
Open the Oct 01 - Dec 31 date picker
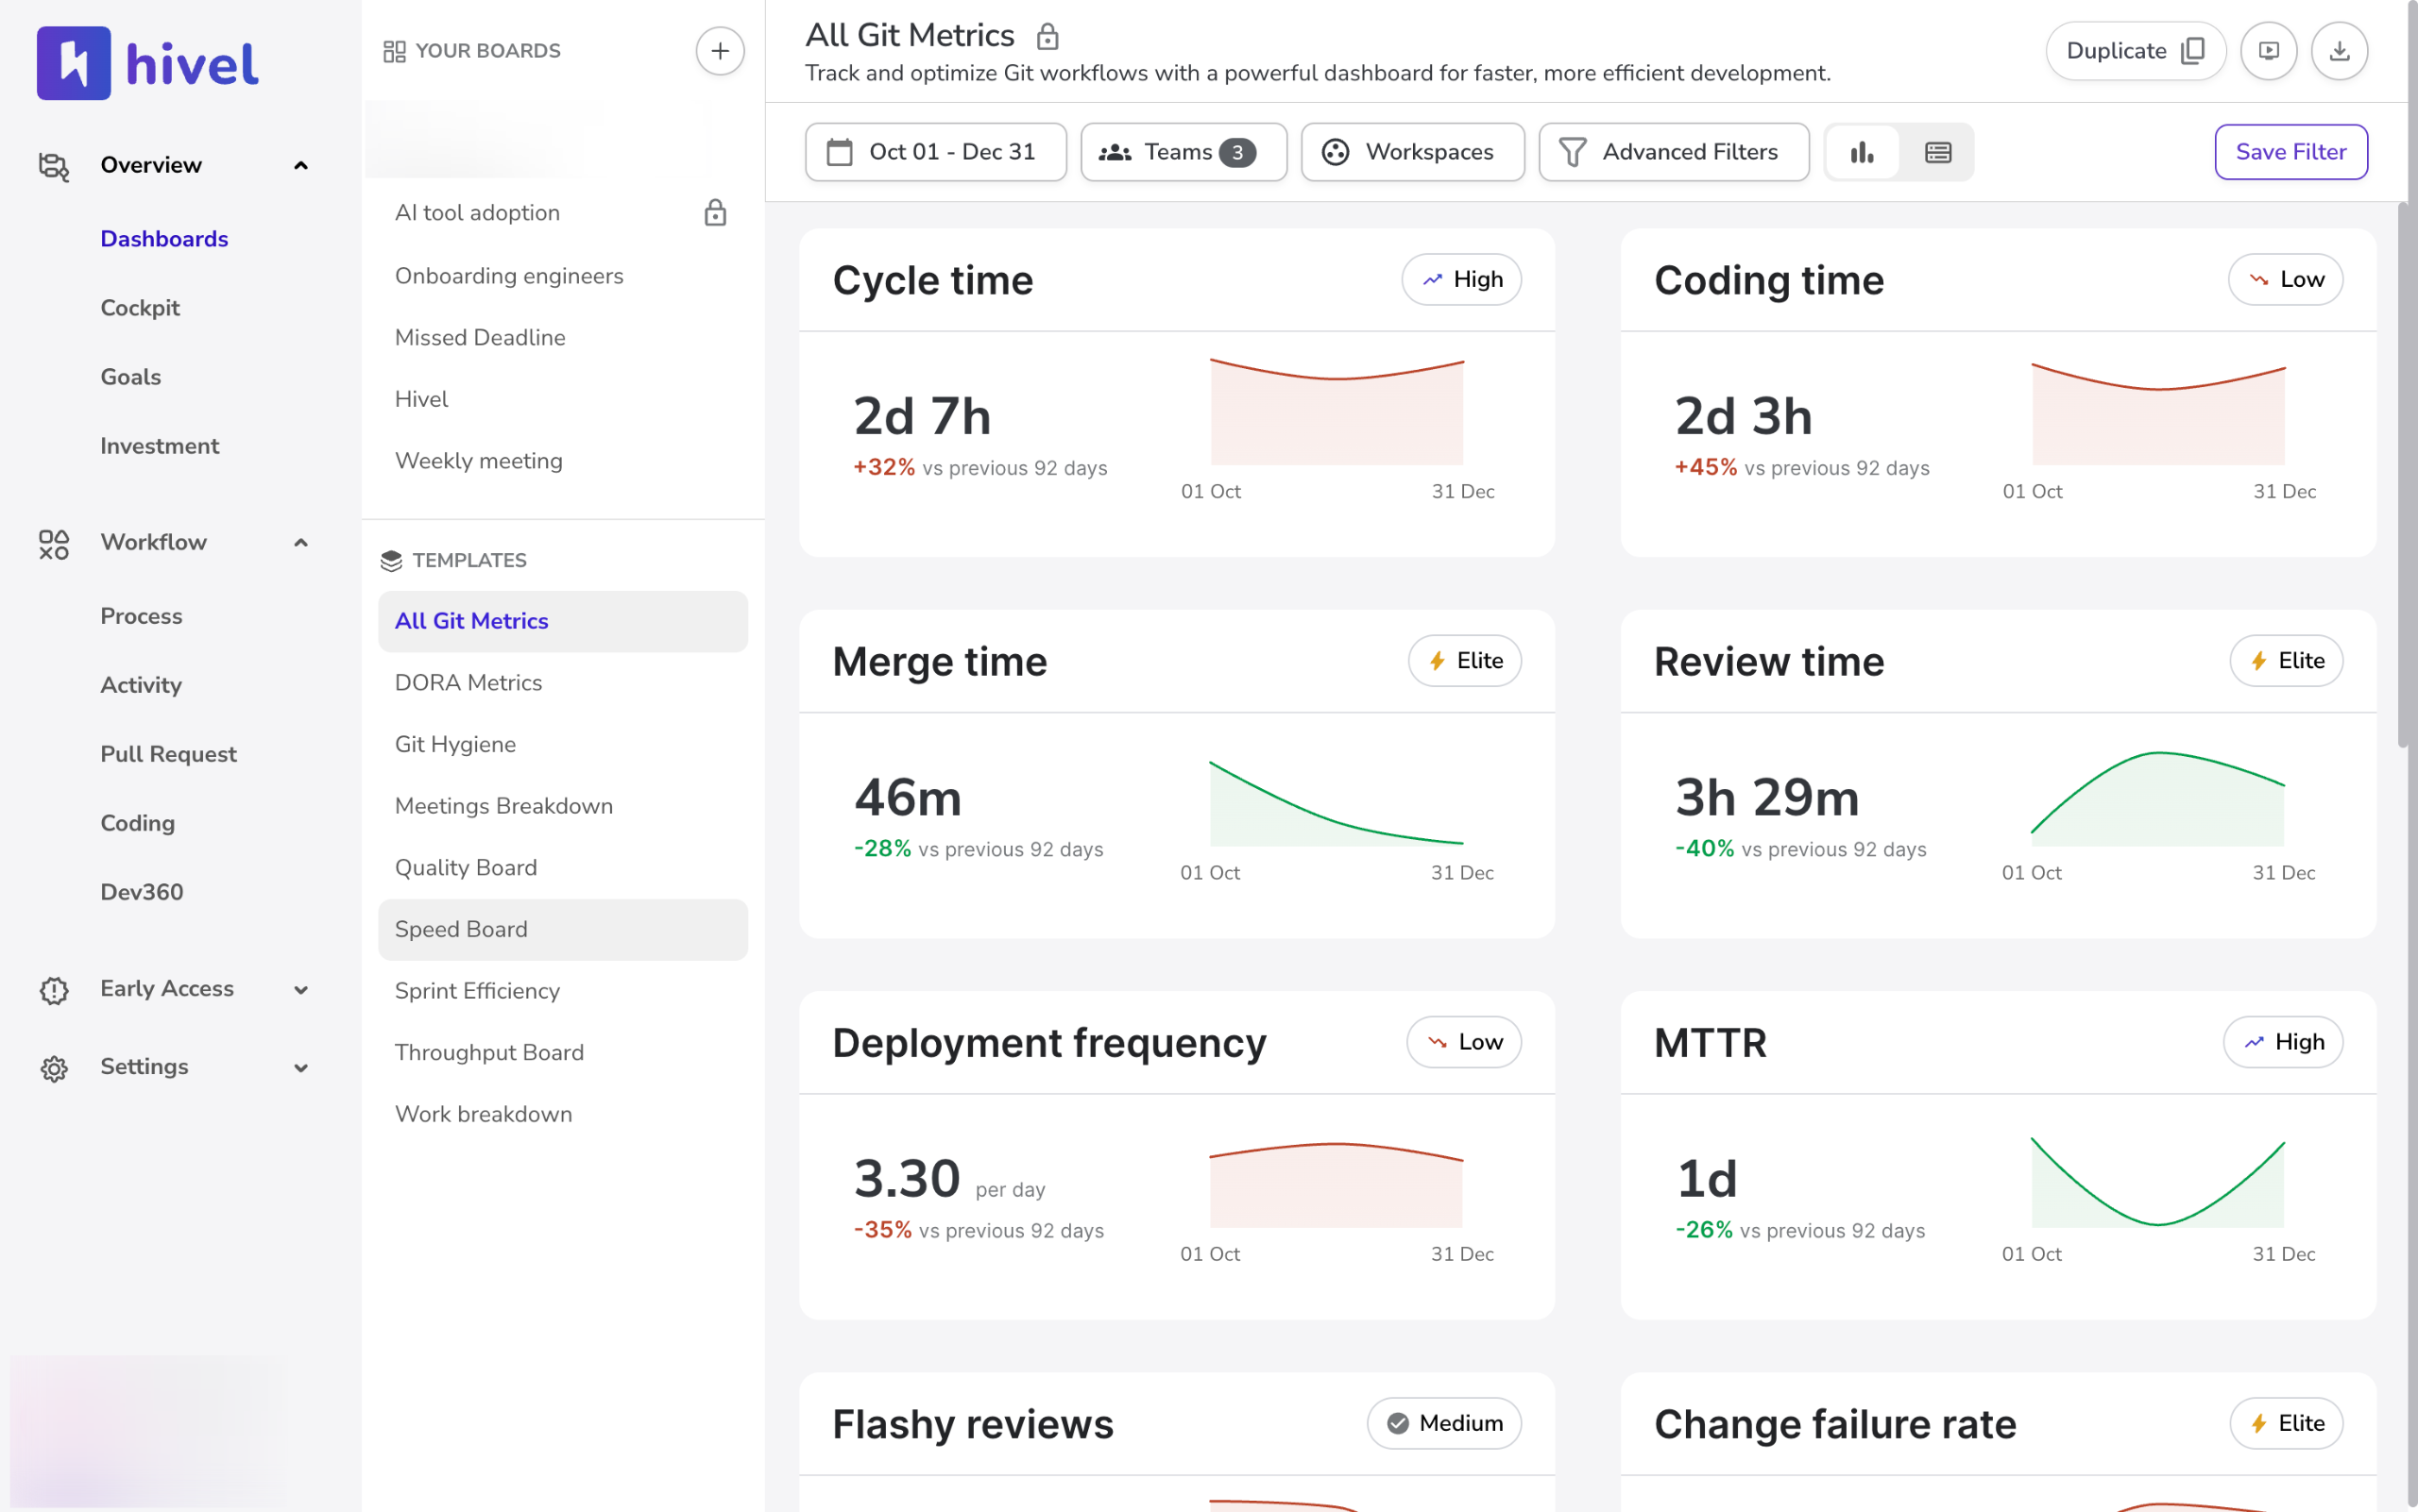tap(935, 152)
